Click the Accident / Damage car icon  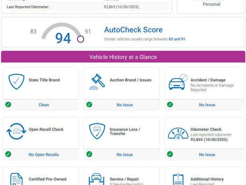(178, 82)
